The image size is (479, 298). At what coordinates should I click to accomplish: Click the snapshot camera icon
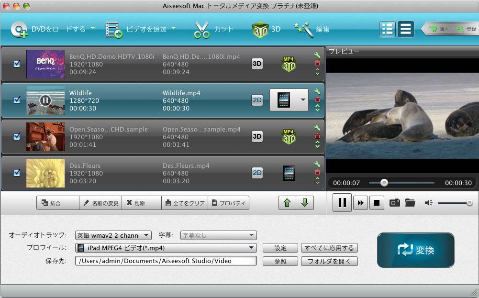click(394, 203)
